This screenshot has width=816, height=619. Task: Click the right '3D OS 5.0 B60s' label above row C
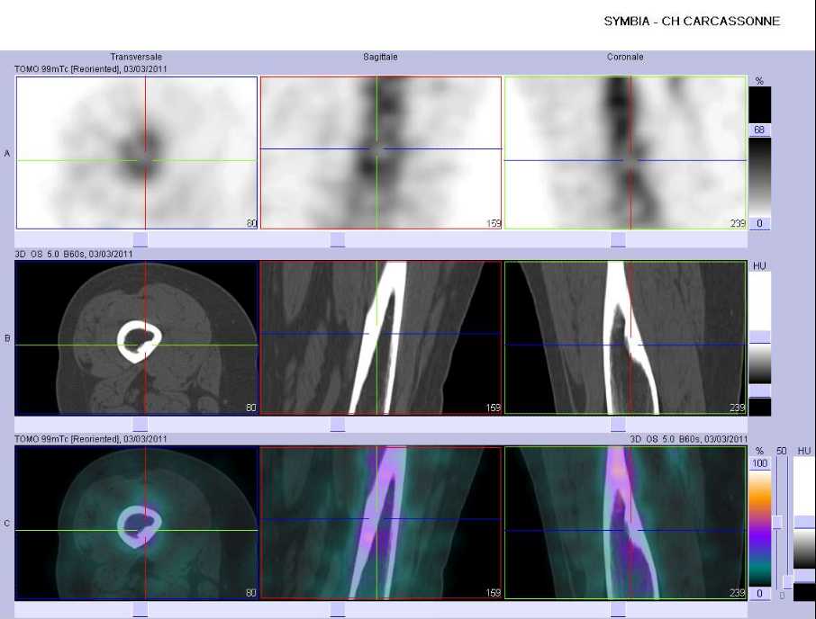(x=688, y=439)
